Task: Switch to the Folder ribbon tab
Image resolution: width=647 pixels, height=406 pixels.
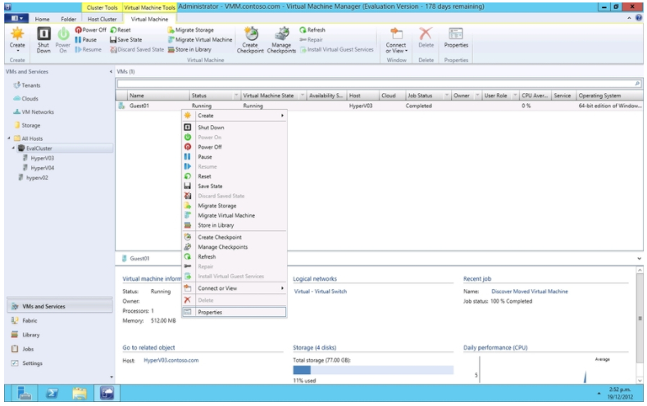Action: (69, 19)
